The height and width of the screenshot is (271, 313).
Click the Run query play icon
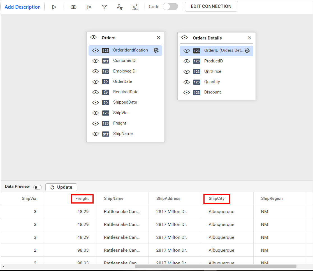tap(54, 7)
